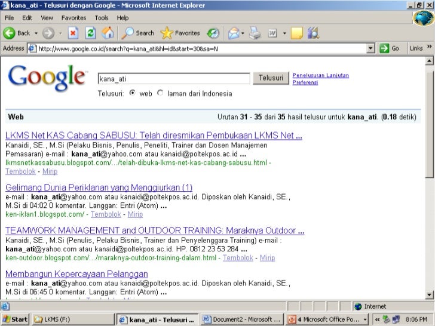The height and width of the screenshot is (326, 435).
Task: Click the Mail envelope icon
Action: pos(234,33)
